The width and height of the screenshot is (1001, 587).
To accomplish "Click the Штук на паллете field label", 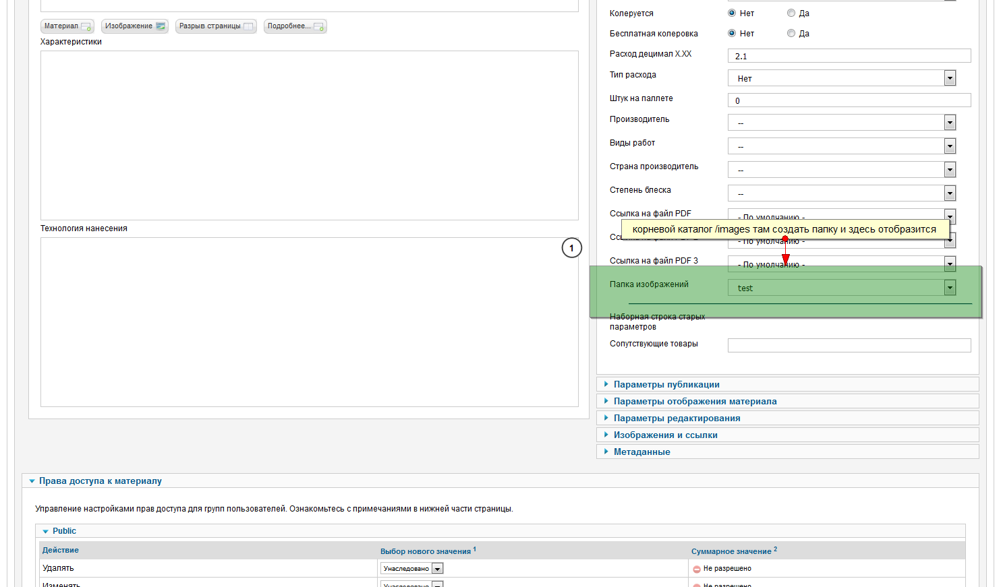I will pos(641,98).
